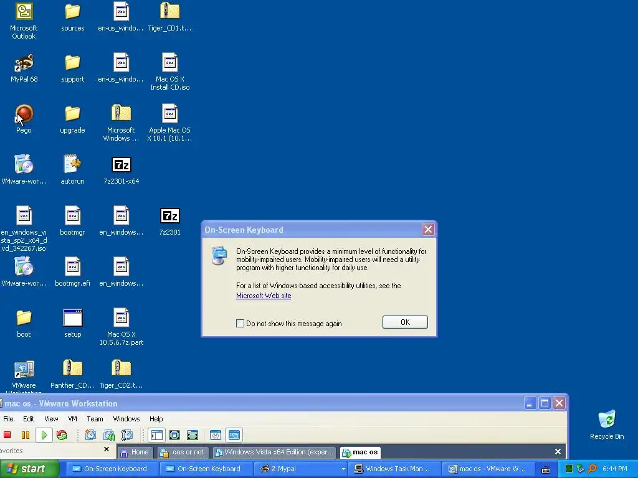Viewport: 638px width, 478px height.
Task: Check Do not show this message again
Action: (240, 324)
